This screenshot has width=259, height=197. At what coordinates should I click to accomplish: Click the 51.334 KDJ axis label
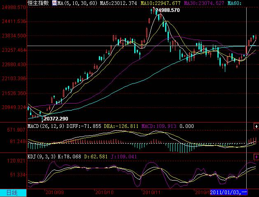pos(18,175)
